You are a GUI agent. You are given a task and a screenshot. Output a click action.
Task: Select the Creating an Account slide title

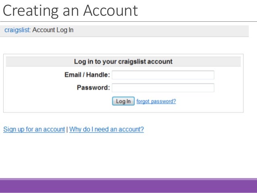pyautogui.click(x=70, y=10)
